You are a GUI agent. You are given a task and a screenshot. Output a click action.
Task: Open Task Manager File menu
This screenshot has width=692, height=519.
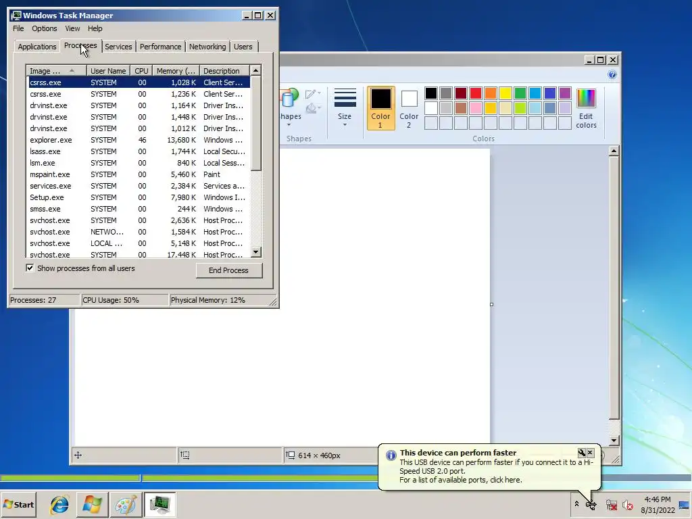(18, 28)
